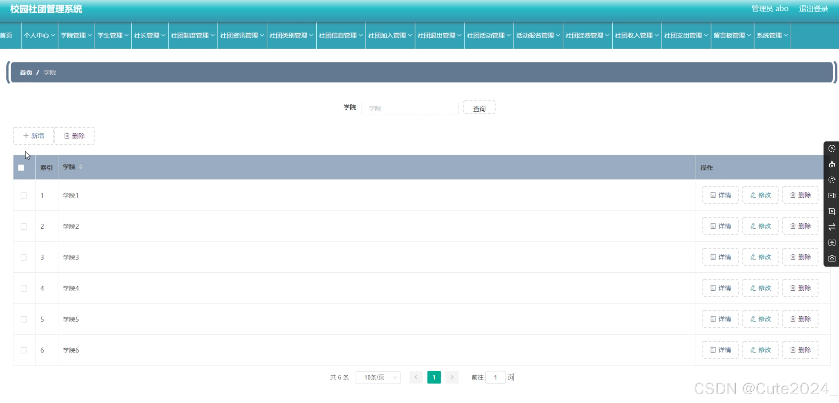Sort table by 学院 column arrows
The image size is (839, 403).
pyautogui.click(x=80, y=167)
